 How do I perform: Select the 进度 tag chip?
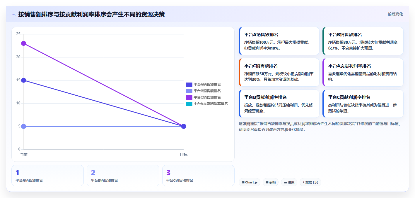289,182
